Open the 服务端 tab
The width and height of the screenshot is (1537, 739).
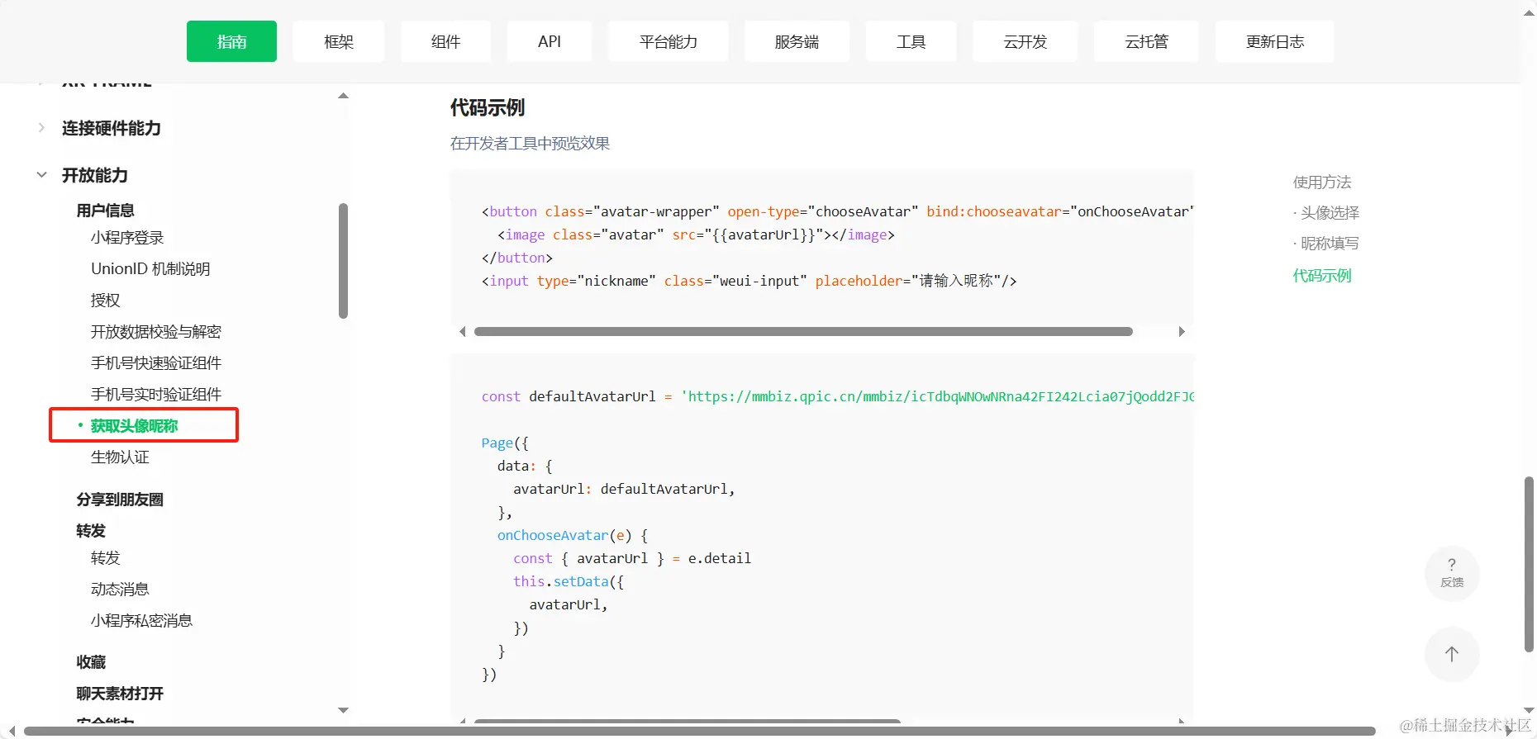point(797,41)
